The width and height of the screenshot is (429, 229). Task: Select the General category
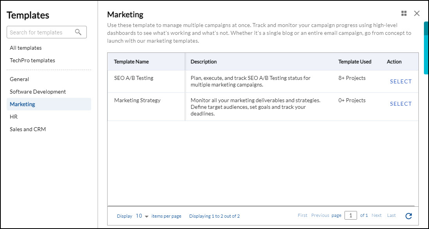point(19,79)
